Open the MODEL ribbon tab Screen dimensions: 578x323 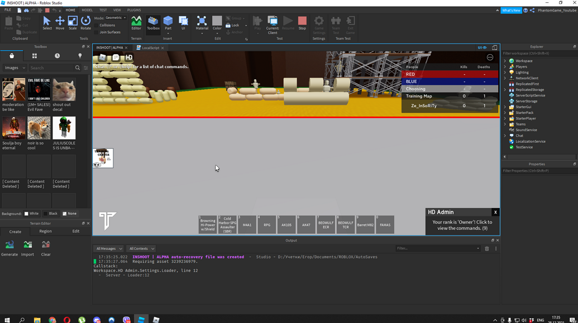click(x=87, y=9)
